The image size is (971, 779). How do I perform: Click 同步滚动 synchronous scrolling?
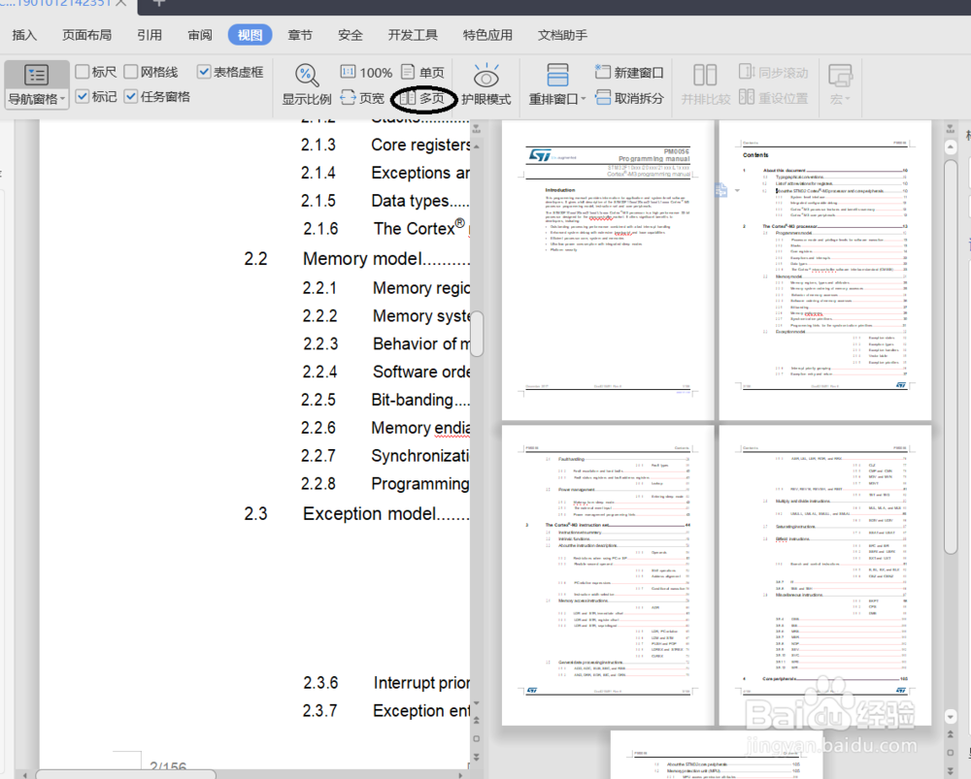pos(774,73)
